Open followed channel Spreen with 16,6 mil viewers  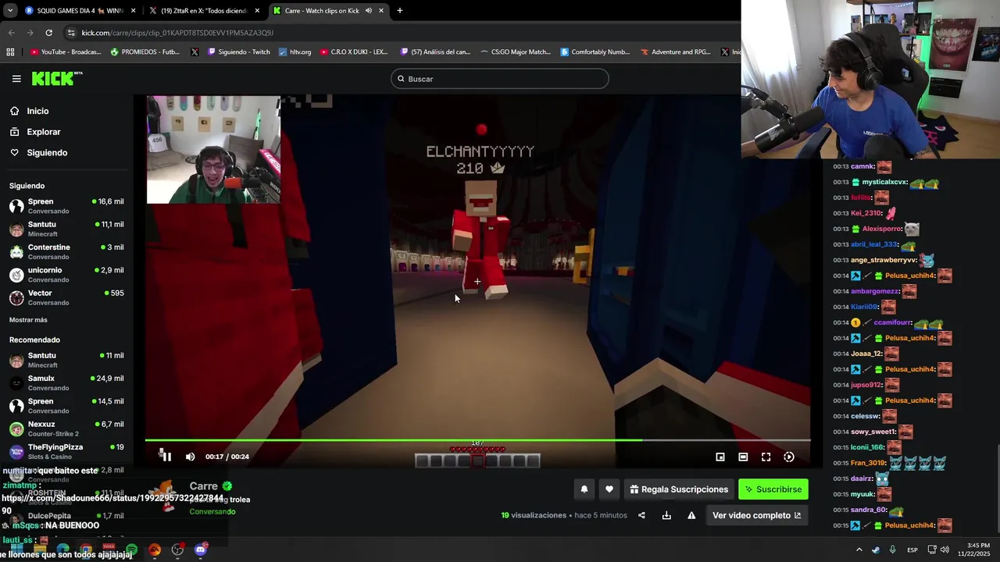pyautogui.click(x=66, y=206)
